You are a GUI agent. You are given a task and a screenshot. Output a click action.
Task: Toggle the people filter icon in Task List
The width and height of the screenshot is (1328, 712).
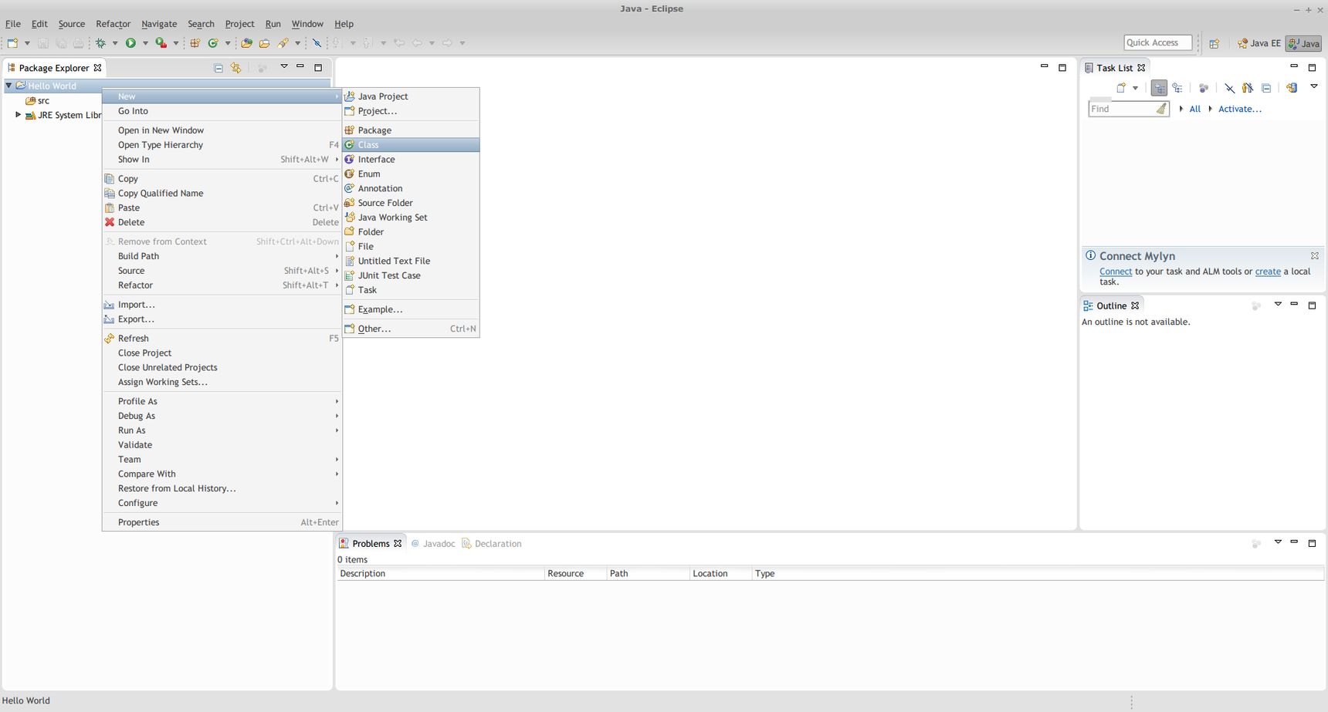1247,88
